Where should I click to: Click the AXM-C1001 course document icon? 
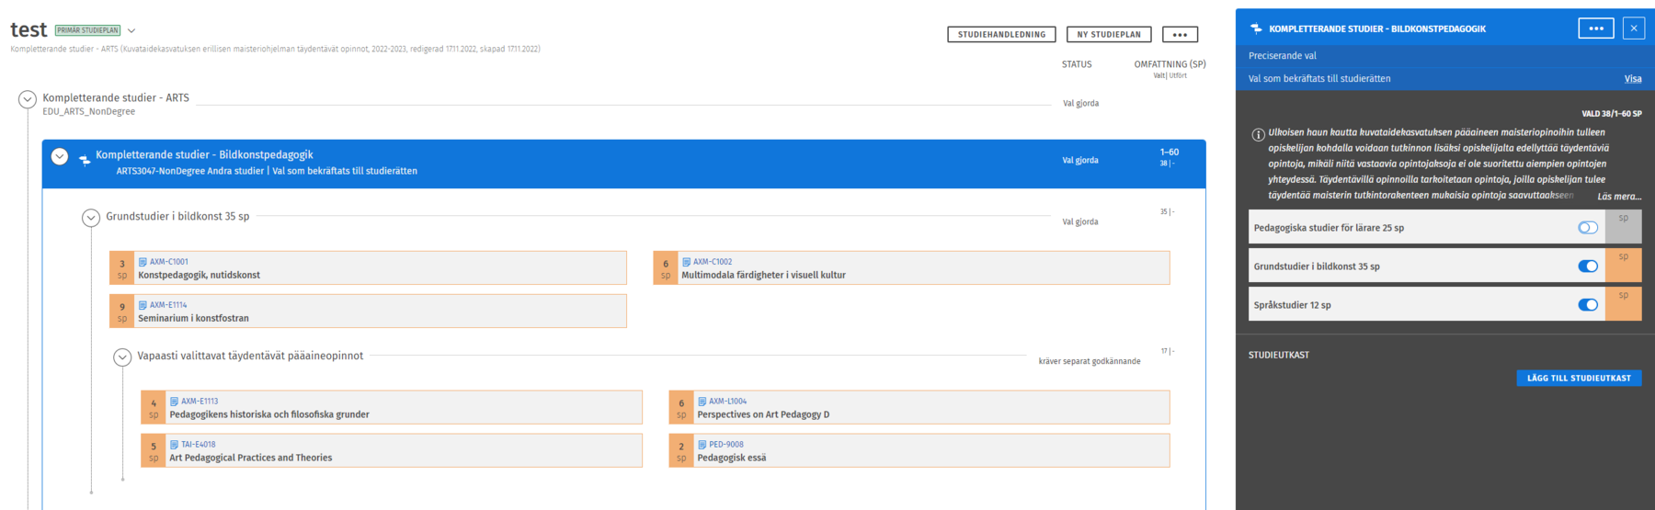coord(143,262)
